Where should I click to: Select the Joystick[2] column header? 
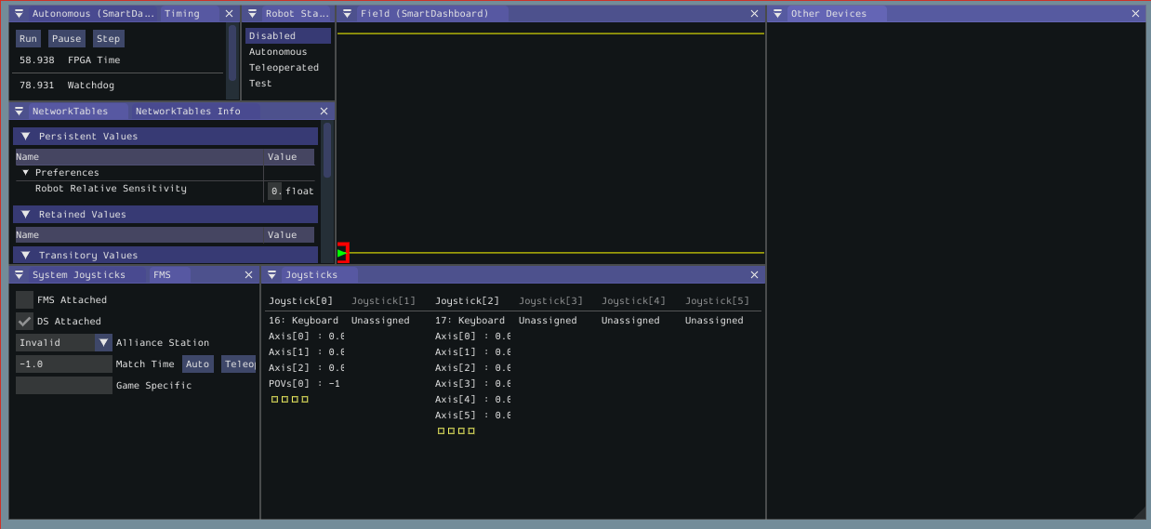[467, 301]
